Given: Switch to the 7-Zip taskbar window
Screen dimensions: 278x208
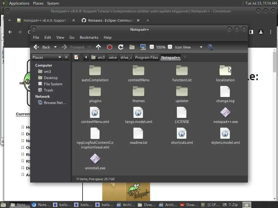Looking at the screenshot, I should tap(230, 205).
